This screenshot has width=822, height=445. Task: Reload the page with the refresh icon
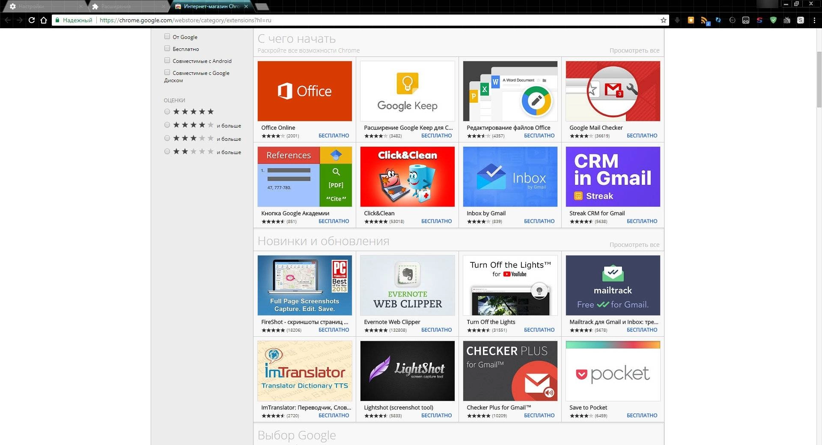click(32, 20)
